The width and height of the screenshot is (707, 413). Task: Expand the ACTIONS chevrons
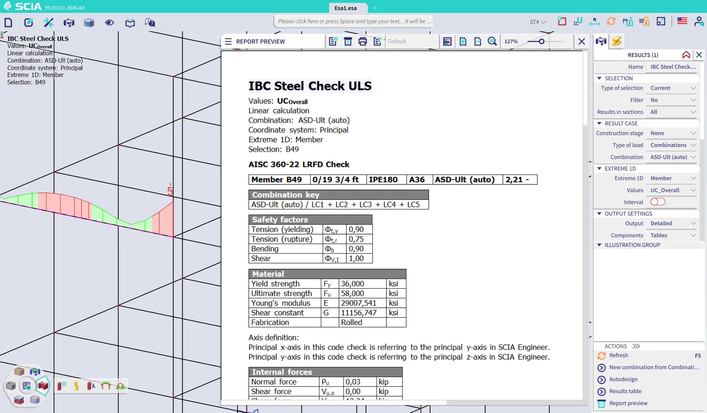click(x=636, y=346)
